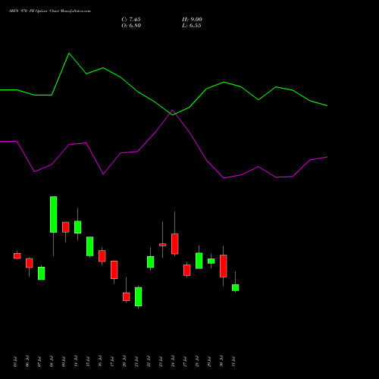Select the red candlestick for 17 Jul
Viewport: 379px width, 379px height.
[114, 270]
